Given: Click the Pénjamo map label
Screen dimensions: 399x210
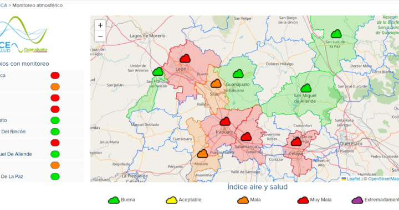Looking at the screenshot, I should coord(175,167).
